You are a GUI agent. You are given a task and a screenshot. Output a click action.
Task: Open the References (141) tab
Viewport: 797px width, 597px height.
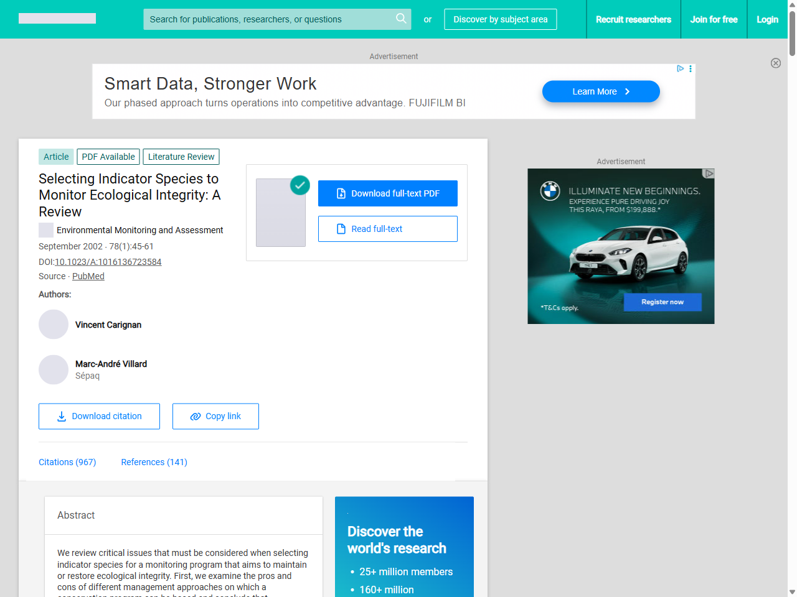pyautogui.click(x=154, y=462)
